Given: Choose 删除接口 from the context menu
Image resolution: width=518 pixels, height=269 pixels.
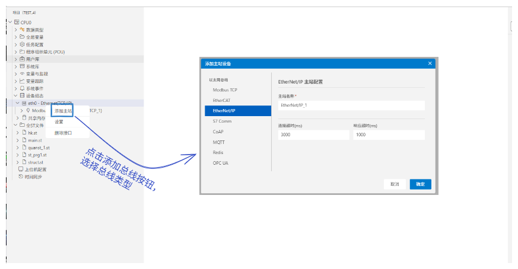Looking at the screenshot, I should coord(63,133).
